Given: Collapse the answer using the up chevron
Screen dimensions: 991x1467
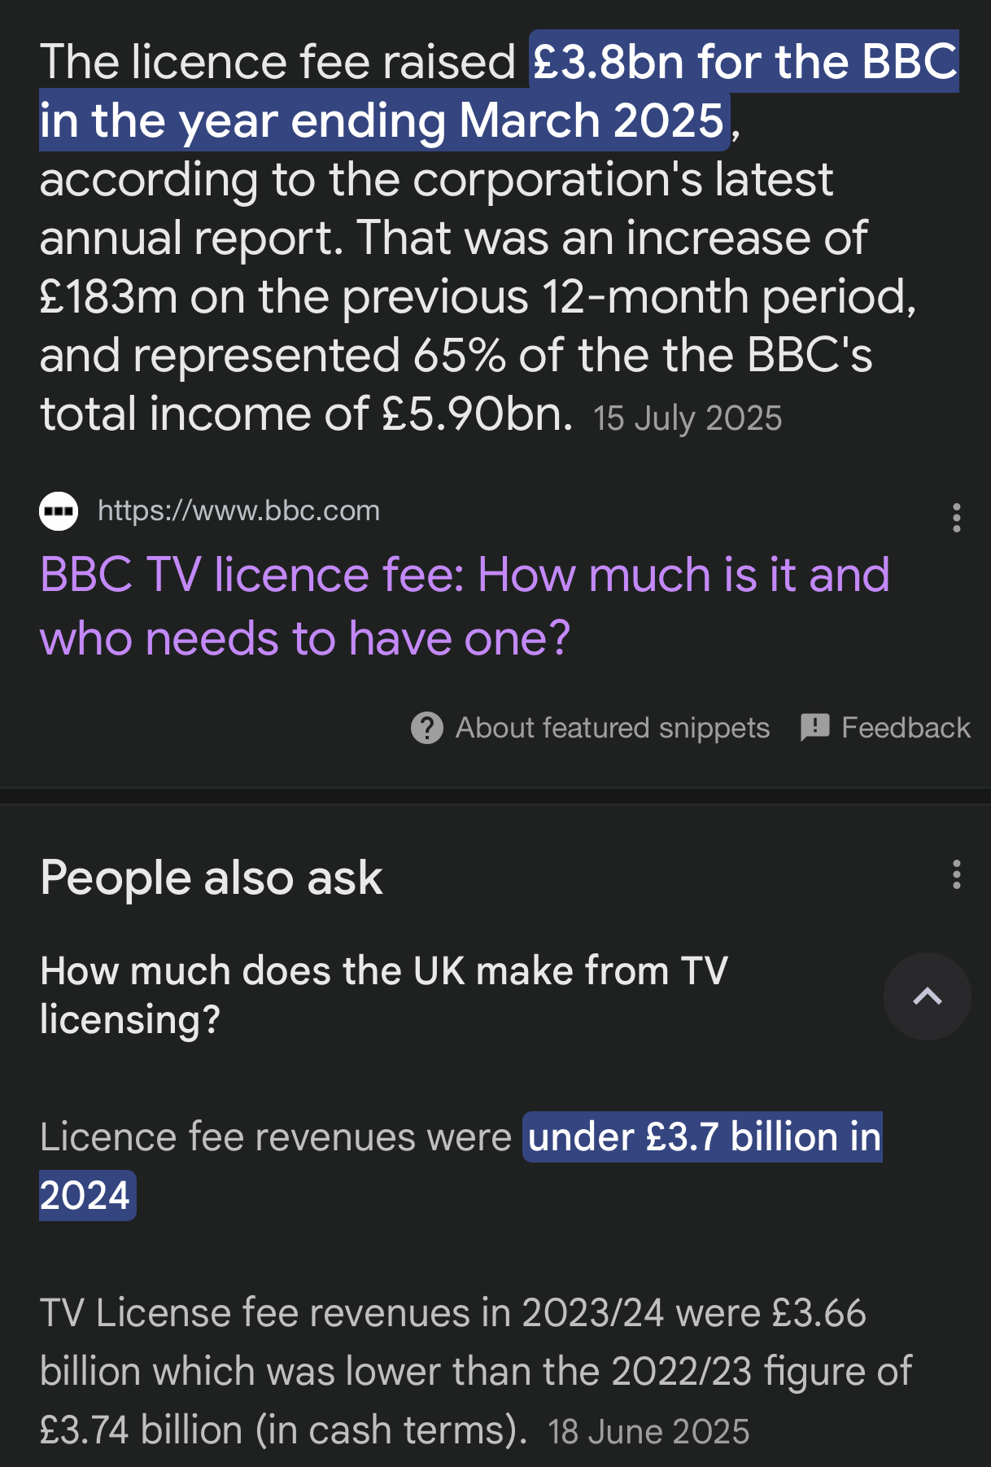Looking at the screenshot, I should [927, 996].
